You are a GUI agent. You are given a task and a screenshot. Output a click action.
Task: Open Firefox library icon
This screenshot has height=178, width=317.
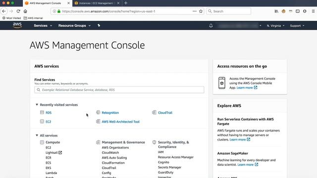pyautogui.click(x=276, y=11)
